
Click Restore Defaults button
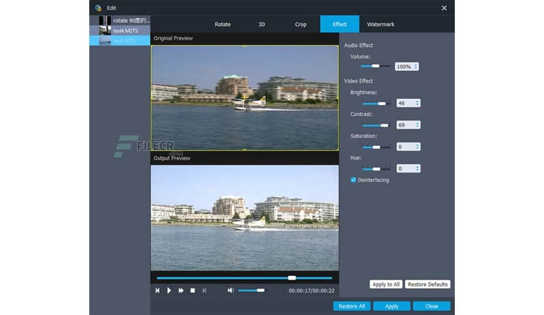point(428,284)
